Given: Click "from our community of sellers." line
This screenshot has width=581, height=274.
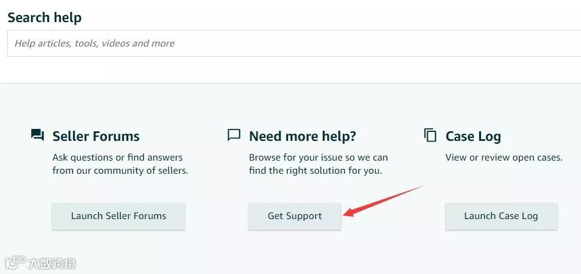Looking at the screenshot, I should coord(120,170).
